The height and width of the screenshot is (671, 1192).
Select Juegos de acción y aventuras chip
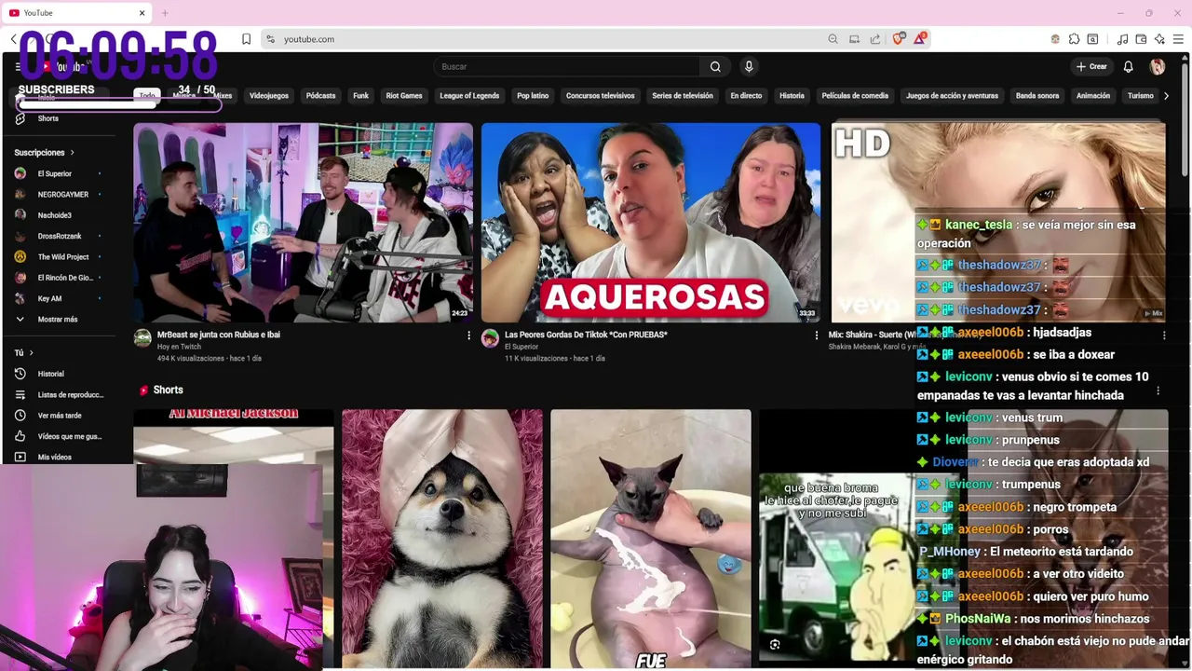pos(952,95)
